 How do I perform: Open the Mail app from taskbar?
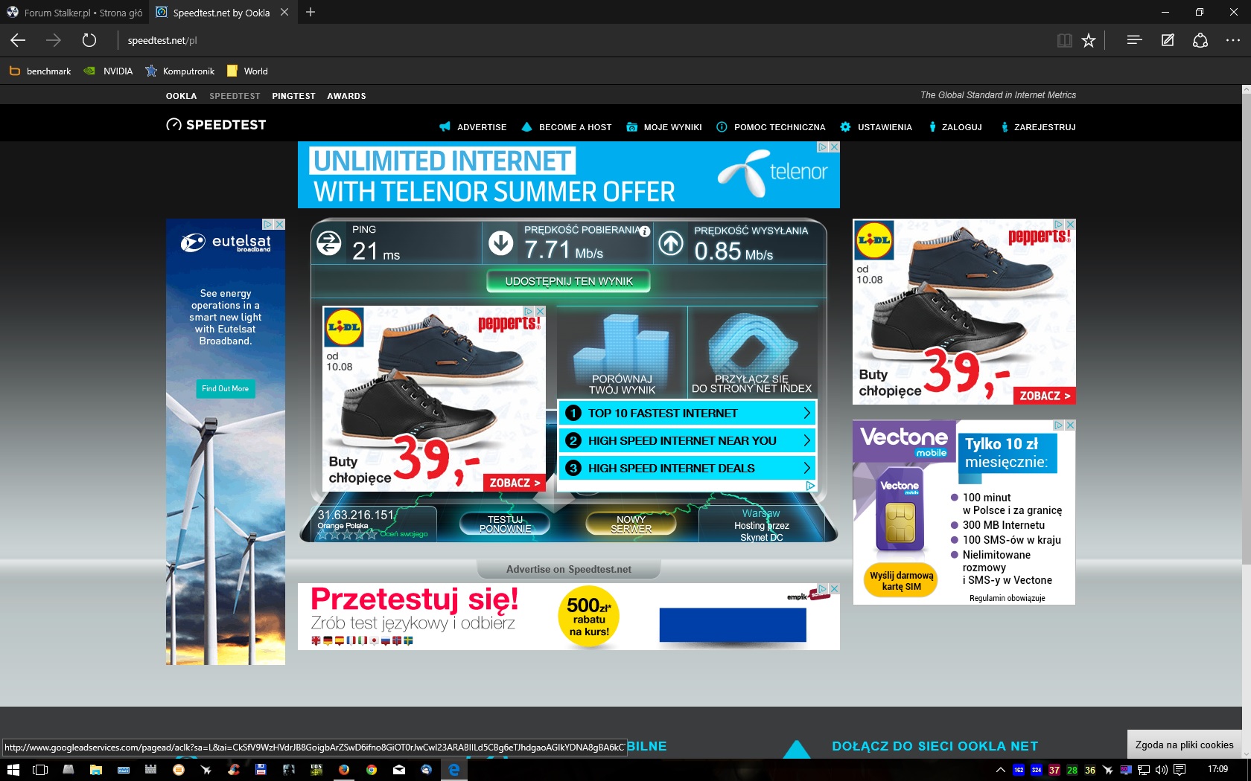[x=399, y=770]
